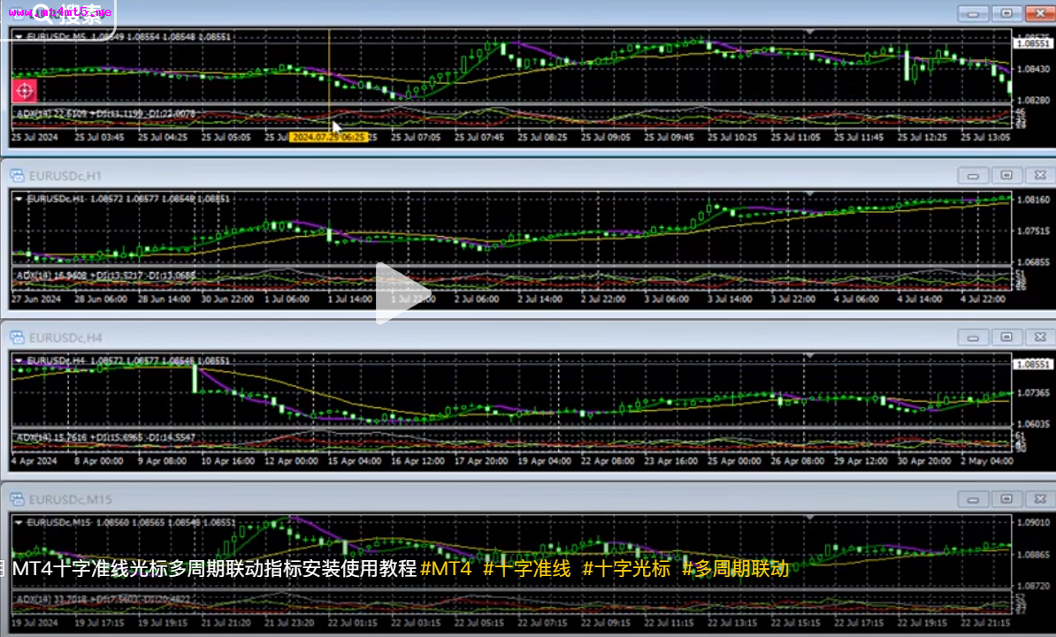
Task: Click the 1.08551 price label on M5 chart
Action: coord(1033,43)
